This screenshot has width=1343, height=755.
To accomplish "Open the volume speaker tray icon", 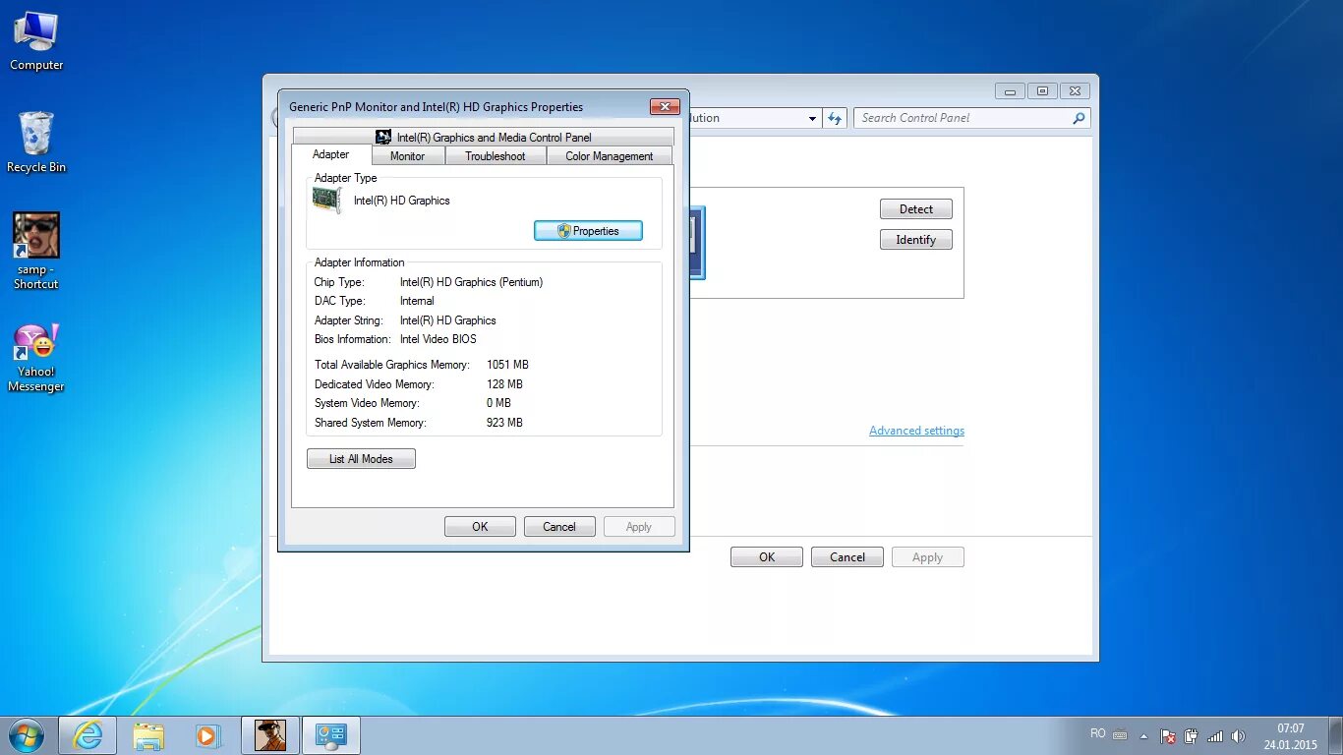I will pyautogui.click(x=1238, y=735).
